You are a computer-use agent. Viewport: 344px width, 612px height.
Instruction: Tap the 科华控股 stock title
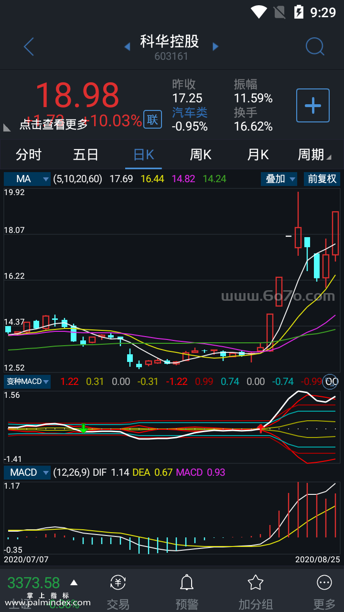coord(170,41)
